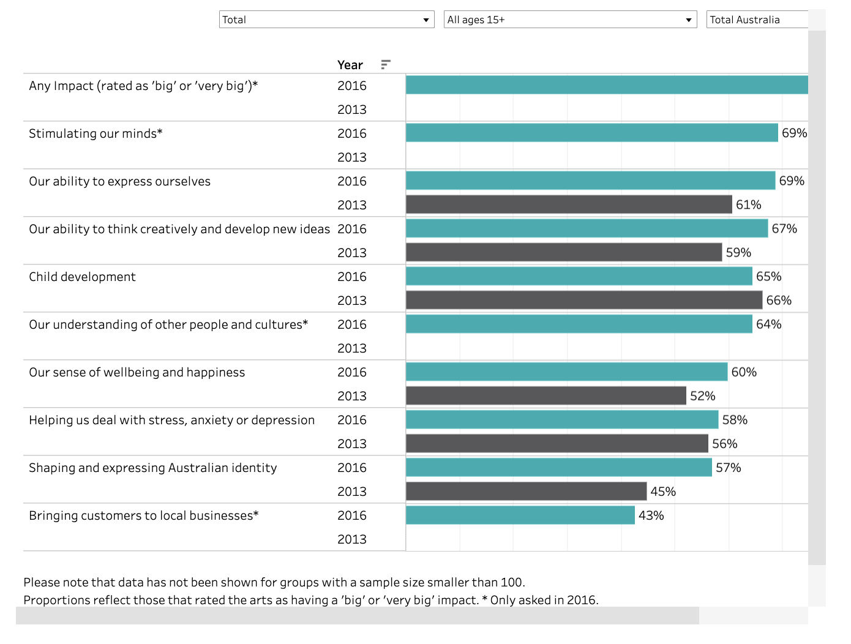Click the 2016 local businesses bar
This screenshot has width=851, height=644.
click(x=520, y=515)
